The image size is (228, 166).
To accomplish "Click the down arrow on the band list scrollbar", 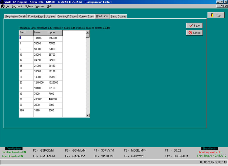I will coord(87,115).
